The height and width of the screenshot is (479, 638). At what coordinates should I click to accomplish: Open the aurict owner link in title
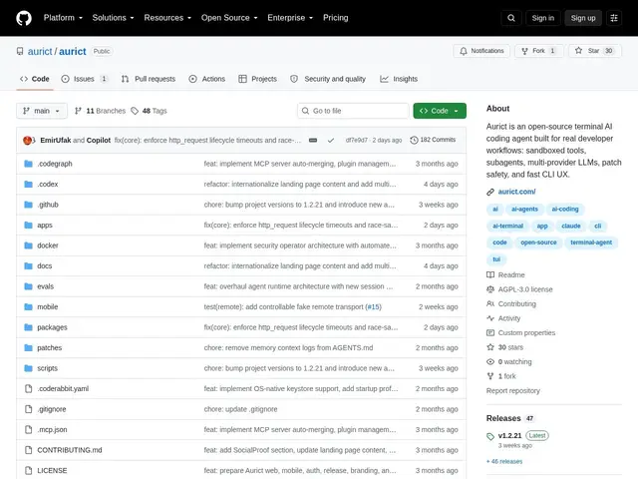[40, 51]
